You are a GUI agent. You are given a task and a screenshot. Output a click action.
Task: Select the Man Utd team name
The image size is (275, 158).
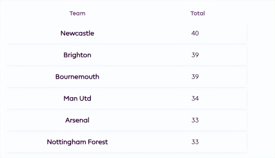click(77, 98)
